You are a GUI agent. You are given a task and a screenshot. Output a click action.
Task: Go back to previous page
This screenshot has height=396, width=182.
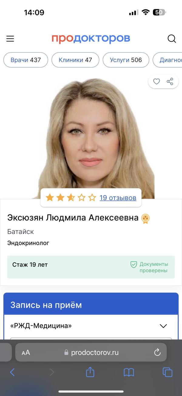pos(12,372)
